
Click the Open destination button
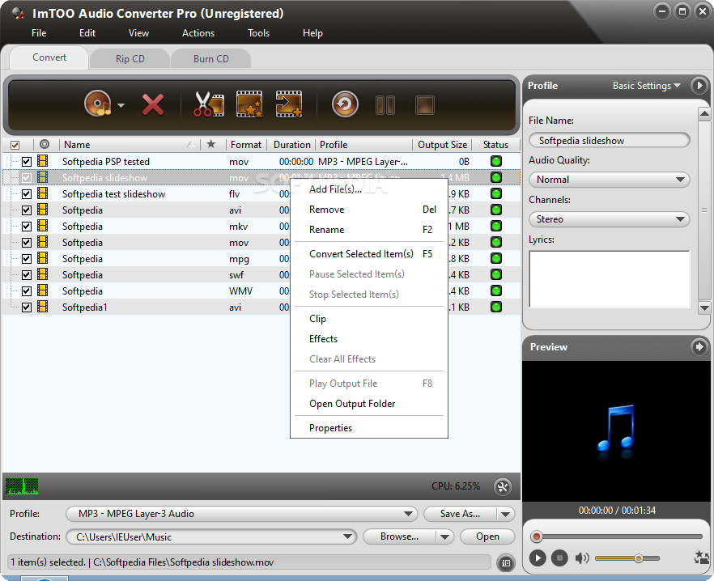(487, 536)
